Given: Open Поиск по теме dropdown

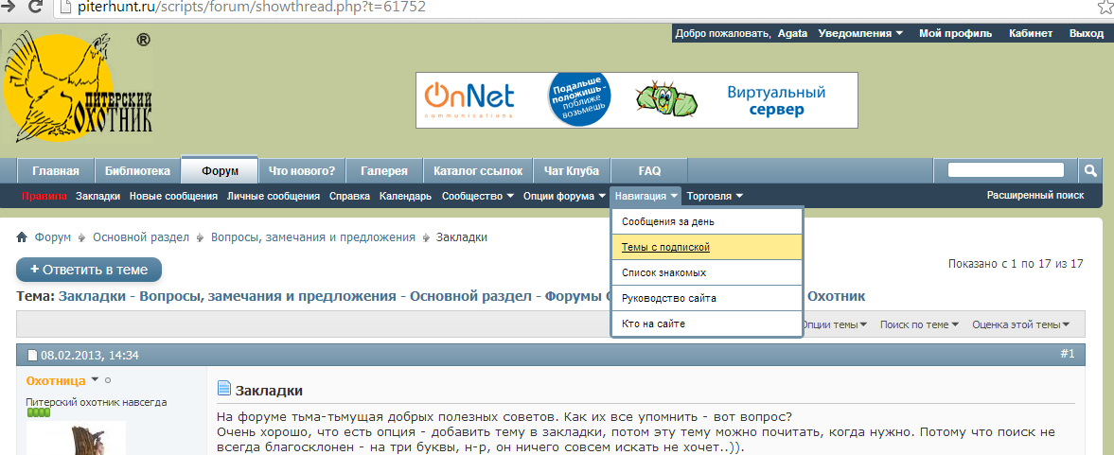Looking at the screenshot, I should click(x=918, y=324).
